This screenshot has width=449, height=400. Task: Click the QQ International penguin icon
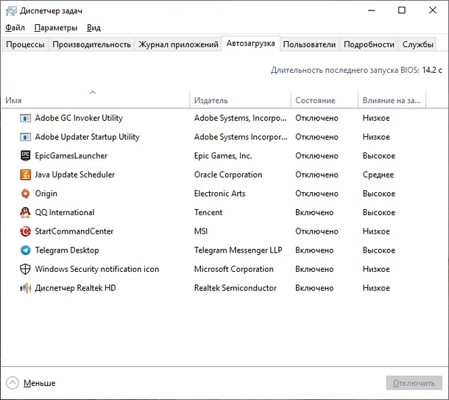26,213
